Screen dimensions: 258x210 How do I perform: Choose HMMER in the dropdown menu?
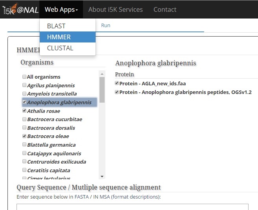tap(59, 37)
